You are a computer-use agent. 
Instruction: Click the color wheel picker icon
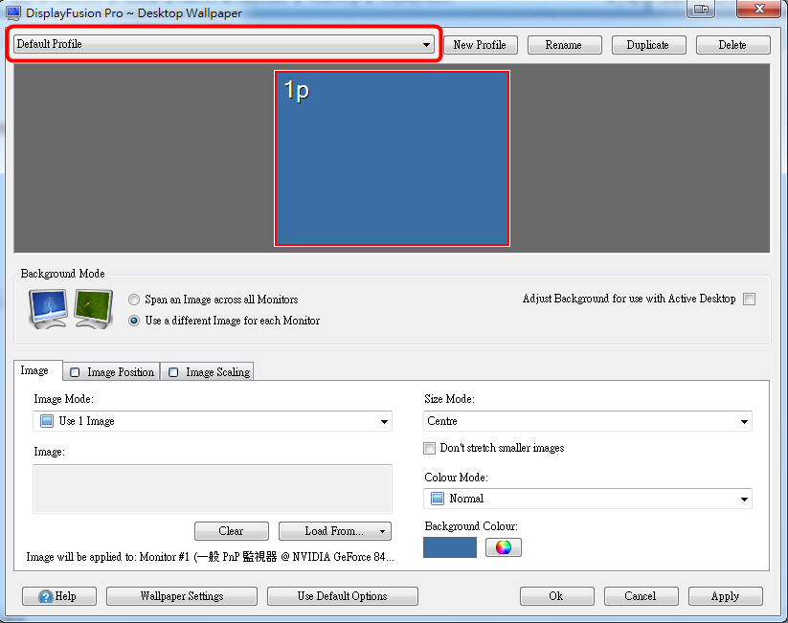[503, 547]
